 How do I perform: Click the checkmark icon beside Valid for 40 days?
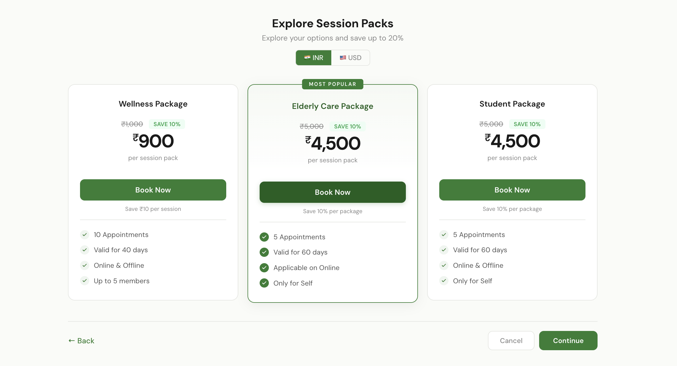coord(85,250)
